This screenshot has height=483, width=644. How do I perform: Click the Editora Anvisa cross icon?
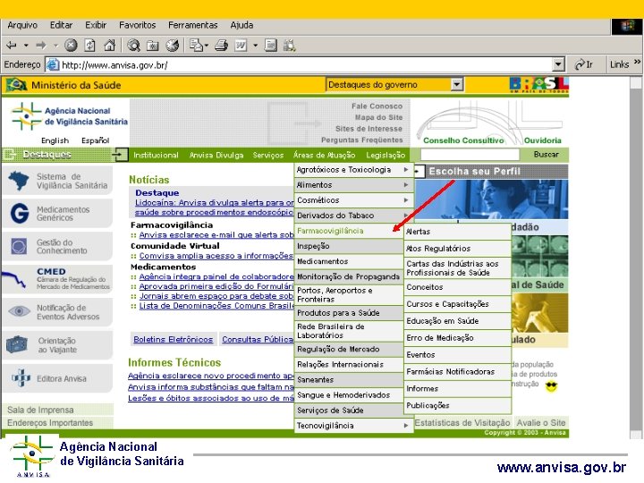coord(21,377)
